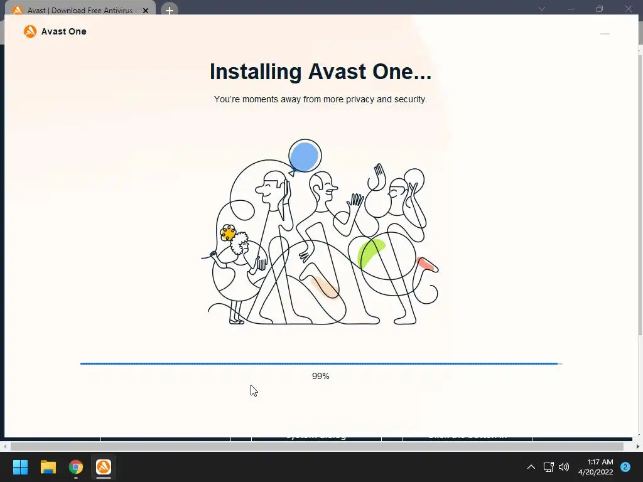This screenshot has height=482, width=643.
Task: Open the Chrome tab search chevron
Action: 542,9
